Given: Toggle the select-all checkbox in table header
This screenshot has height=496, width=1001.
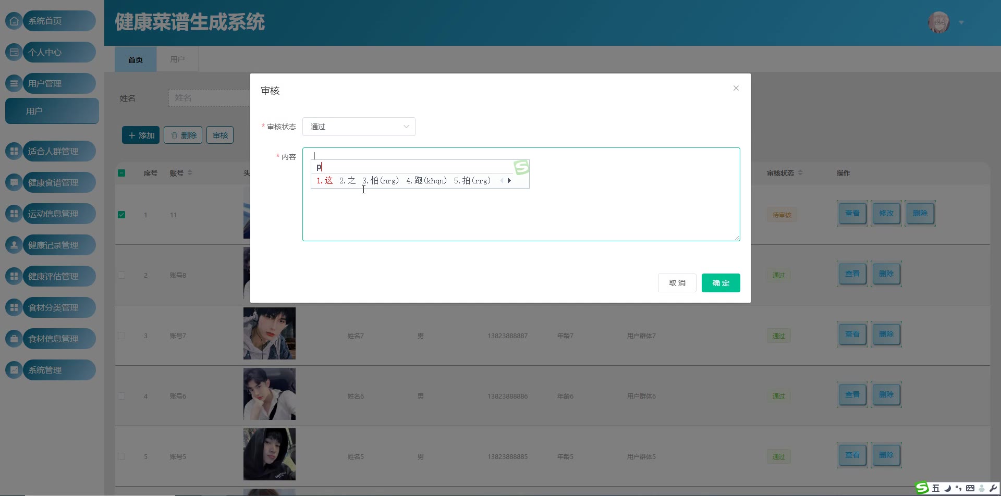Looking at the screenshot, I should click(121, 173).
